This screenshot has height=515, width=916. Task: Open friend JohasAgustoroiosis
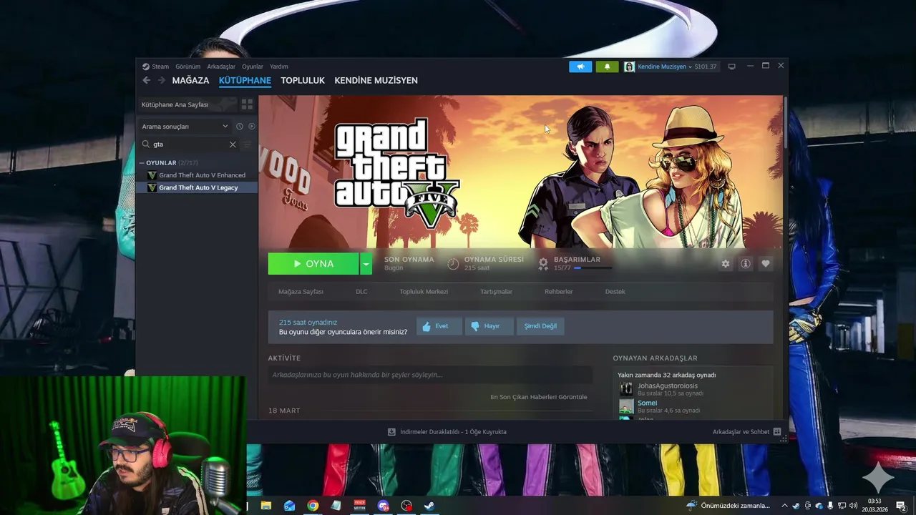667,386
